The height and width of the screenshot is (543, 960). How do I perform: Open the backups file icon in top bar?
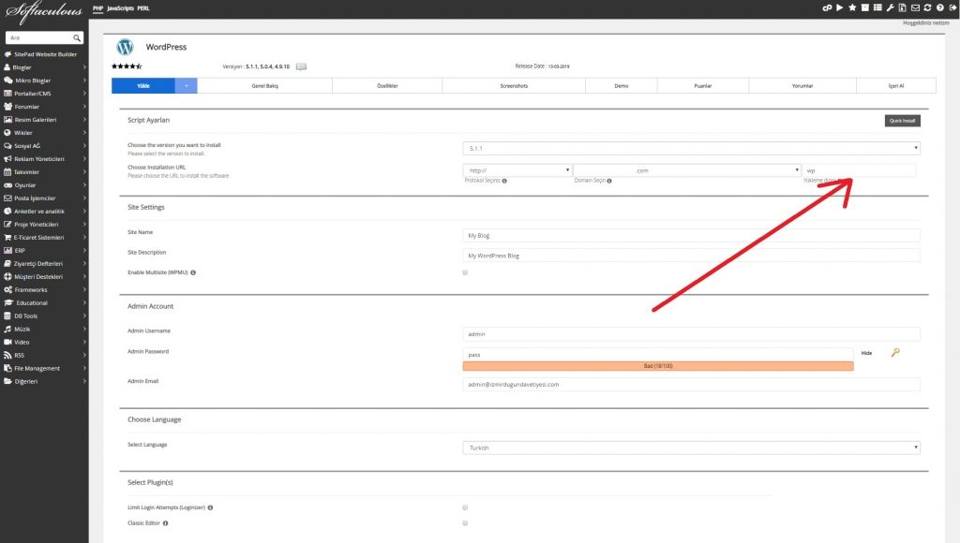point(903,7)
